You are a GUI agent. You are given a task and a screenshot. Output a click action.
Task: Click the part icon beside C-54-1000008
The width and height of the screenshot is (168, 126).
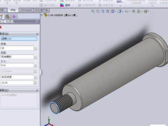[x=45, y=15]
